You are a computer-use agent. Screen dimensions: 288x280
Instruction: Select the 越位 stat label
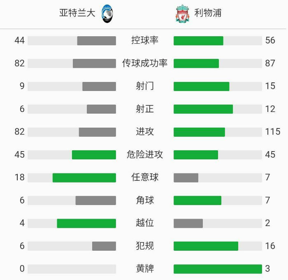pyautogui.click(x=145, y=223)
